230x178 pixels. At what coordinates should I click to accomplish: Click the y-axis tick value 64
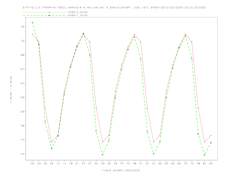[22, 69]
